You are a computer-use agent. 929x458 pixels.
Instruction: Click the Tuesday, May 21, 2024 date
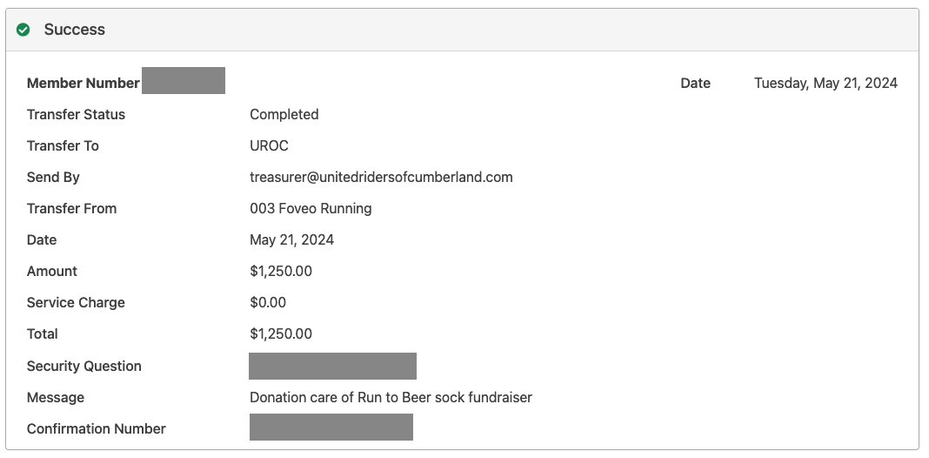point(825,83)
